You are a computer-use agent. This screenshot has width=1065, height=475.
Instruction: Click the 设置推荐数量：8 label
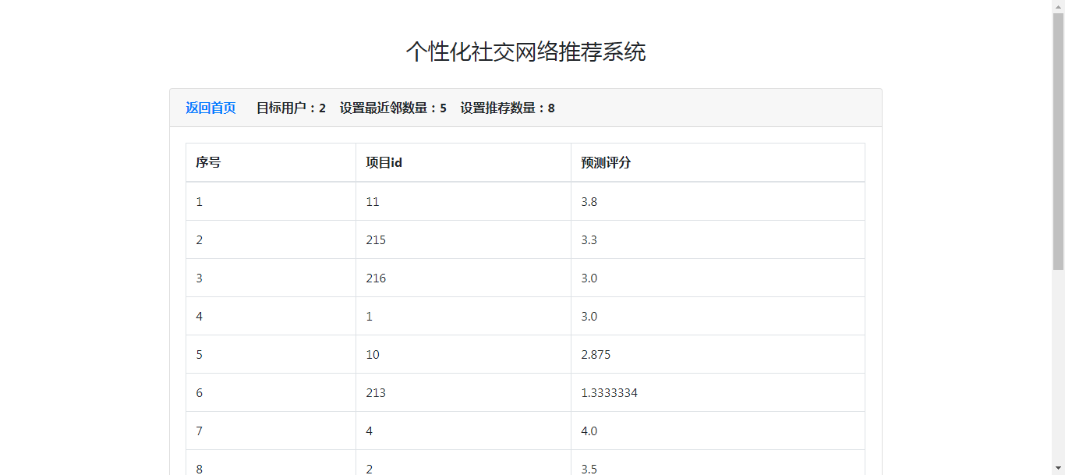508,108
